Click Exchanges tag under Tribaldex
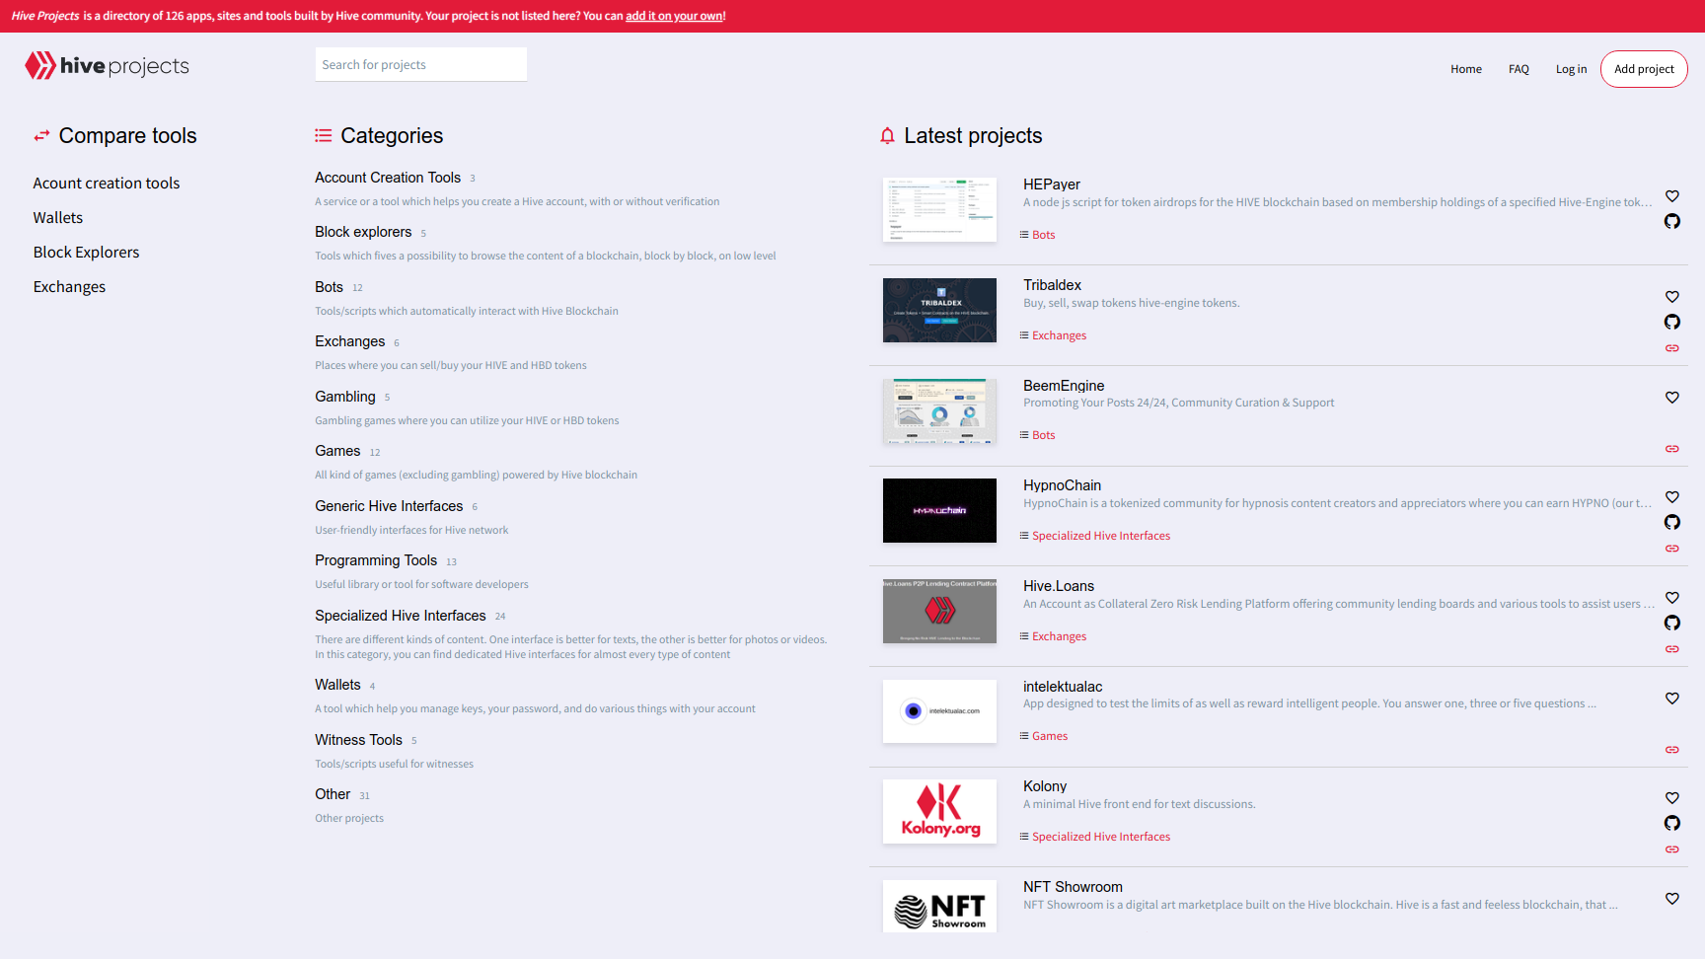The height and width of the screenshot is (959, 1705). [x=1059, y=335]
